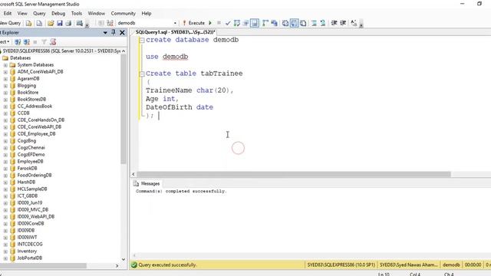Click the query editor horizontal scrollbar
491x276 pixels.
294,174
